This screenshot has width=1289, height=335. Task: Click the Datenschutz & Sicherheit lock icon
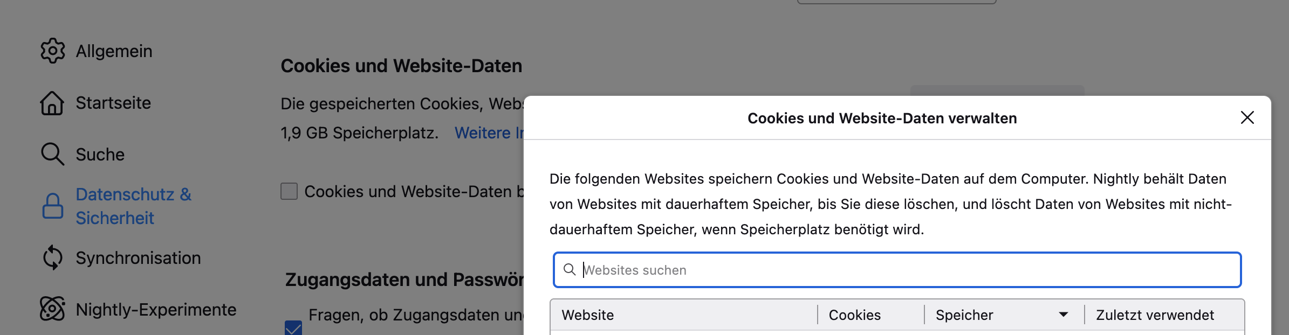[x=52, y=206]
